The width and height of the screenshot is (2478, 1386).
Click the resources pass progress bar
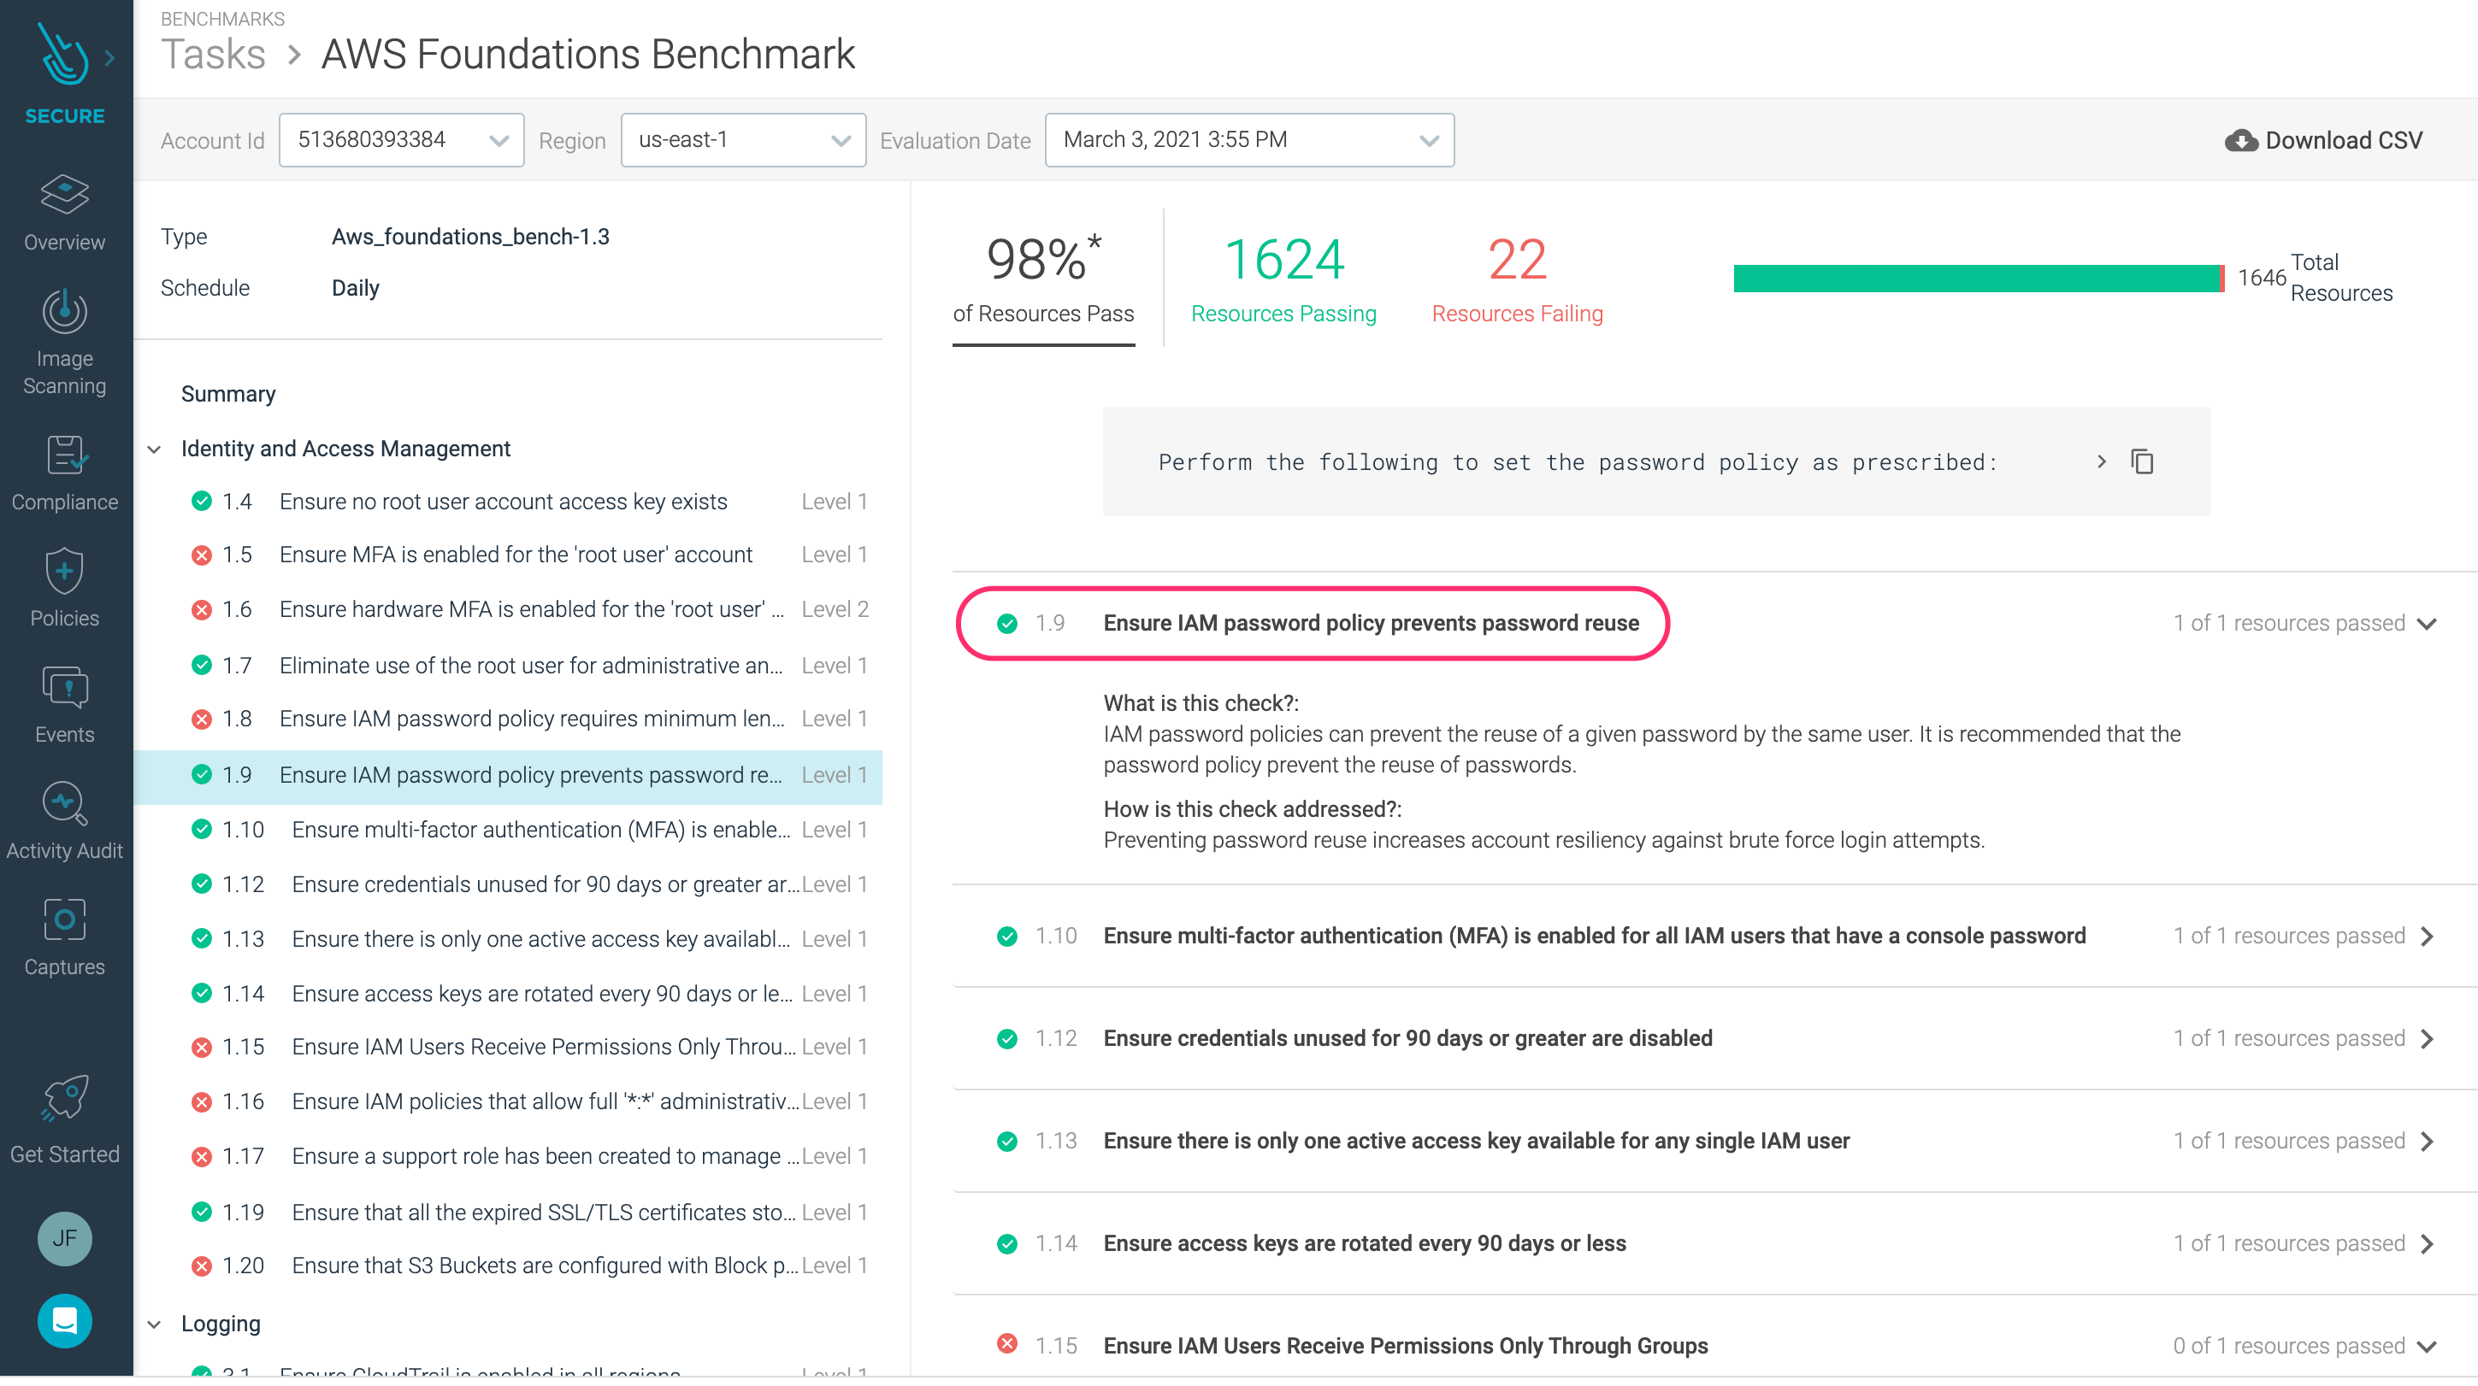[x=1978, y=278]
